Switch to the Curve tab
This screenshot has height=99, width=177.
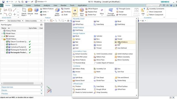click(x=28, y=5)
